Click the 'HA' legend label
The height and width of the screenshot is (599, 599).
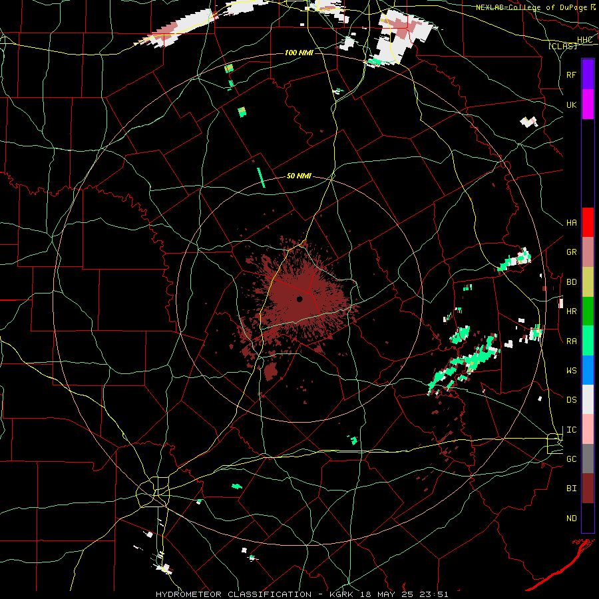click(x=571, y=223)
